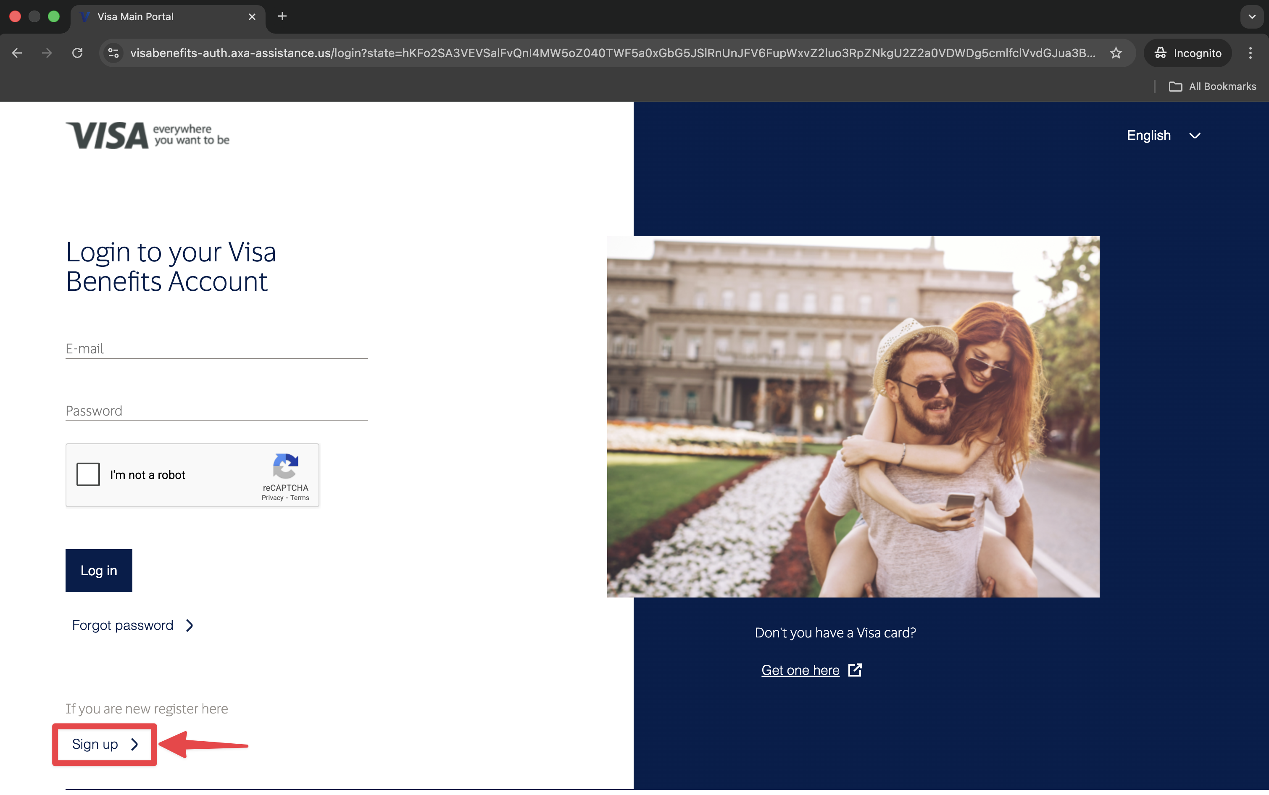Click the external link icon beside Get one here
Viewport: 1269px width, 795px height.
click(x=855, y=670)
